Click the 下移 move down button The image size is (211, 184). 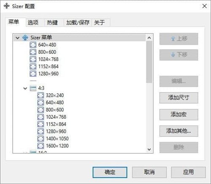click(179, 55)
